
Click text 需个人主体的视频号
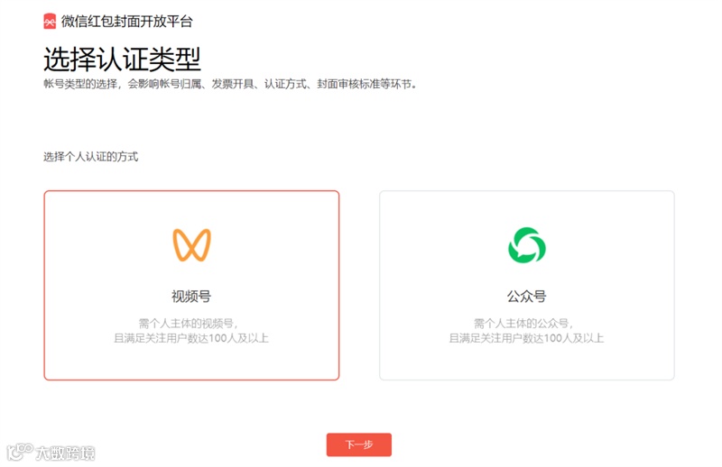pyautogui.click(x=189, y=323)
